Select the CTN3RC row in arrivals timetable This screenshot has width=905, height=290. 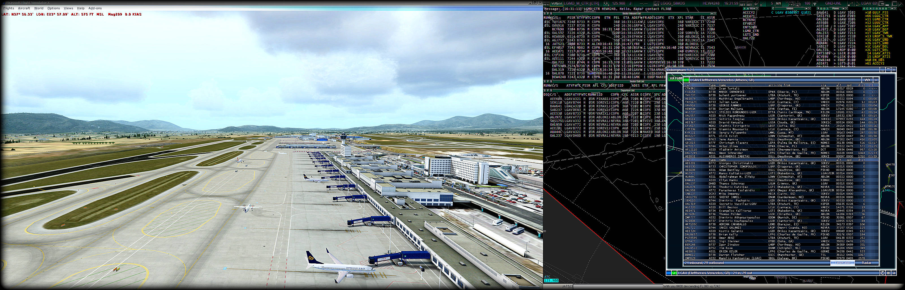point(781,89)
